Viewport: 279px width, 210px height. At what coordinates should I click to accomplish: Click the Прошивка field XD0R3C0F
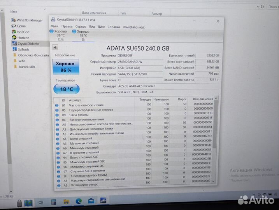pyautogui.click(x=140, y=56)
